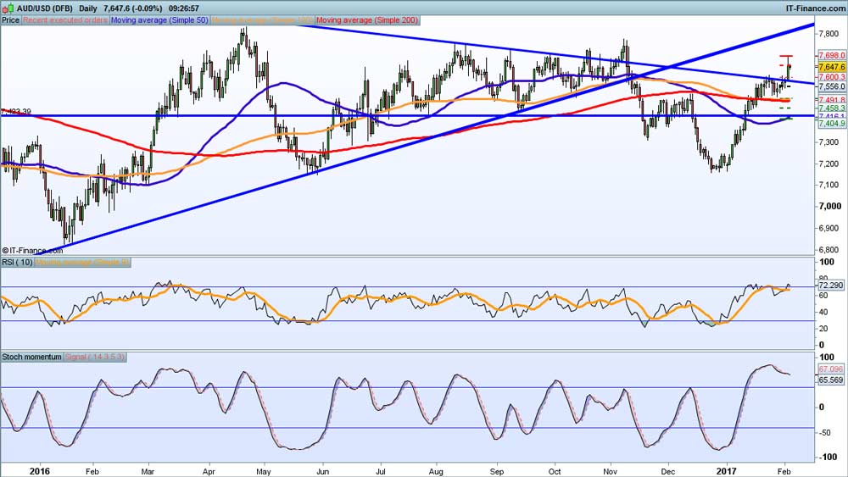Click the 72.290 RSI value tag
Viewport: 848px width, 477px height.
click(x=831, y=286)
